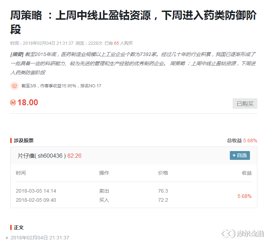This screenshot has height=244, width=269.
Task: Click the 正文 section heading
Action: pyautogui.click(x=19, y=227)
